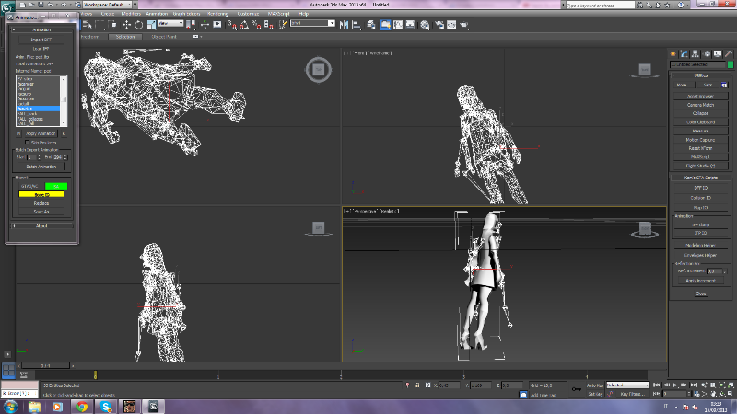737x414 pixels.
Task: Open the Motion command panel tab
Action: (707, 54)
